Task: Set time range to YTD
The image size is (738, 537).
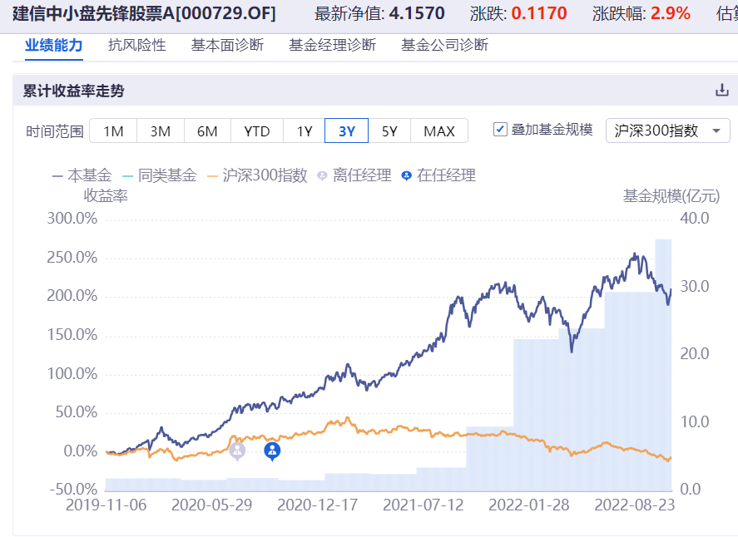Action: (x=257, y=131)
